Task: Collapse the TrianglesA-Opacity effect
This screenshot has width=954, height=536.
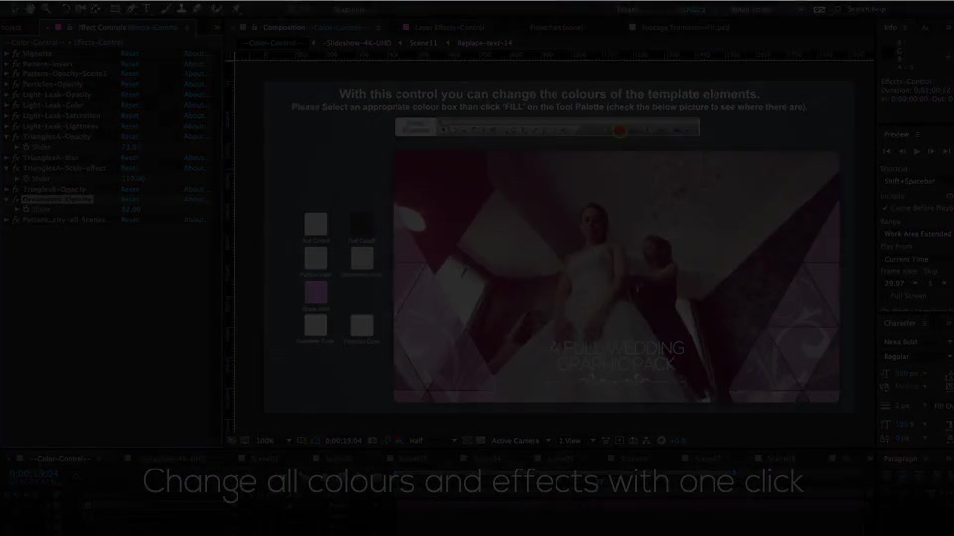Action: pyautogui.click(x=7, y=137)
